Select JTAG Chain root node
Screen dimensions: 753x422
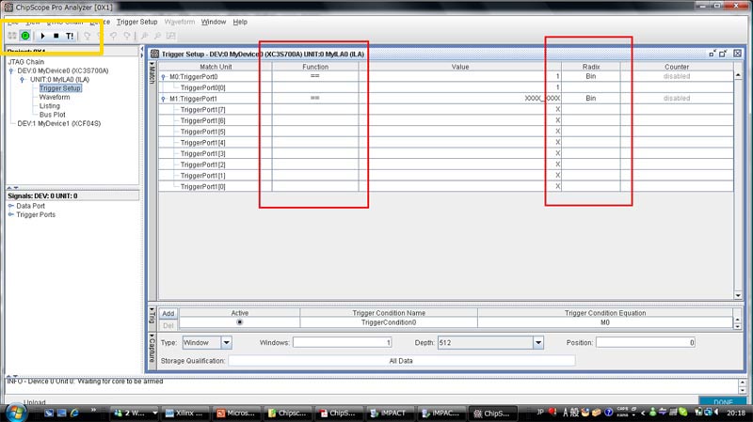click(26, 62)
